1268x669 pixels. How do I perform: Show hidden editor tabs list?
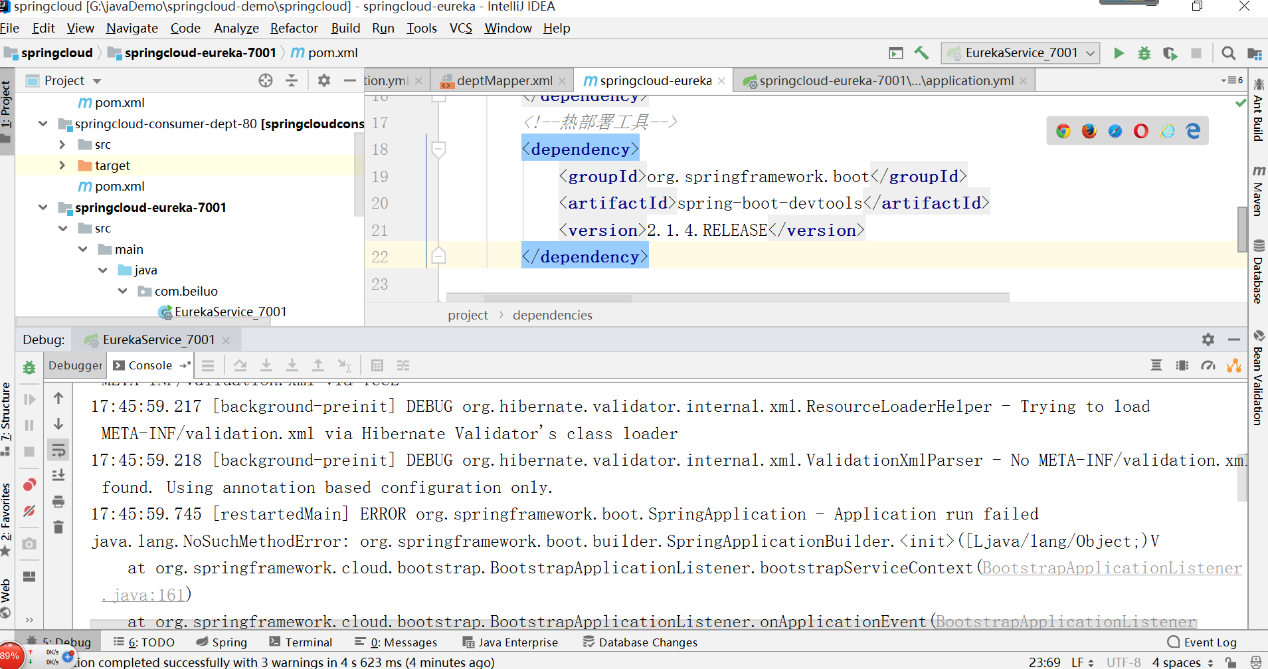tap(1232, 80)
